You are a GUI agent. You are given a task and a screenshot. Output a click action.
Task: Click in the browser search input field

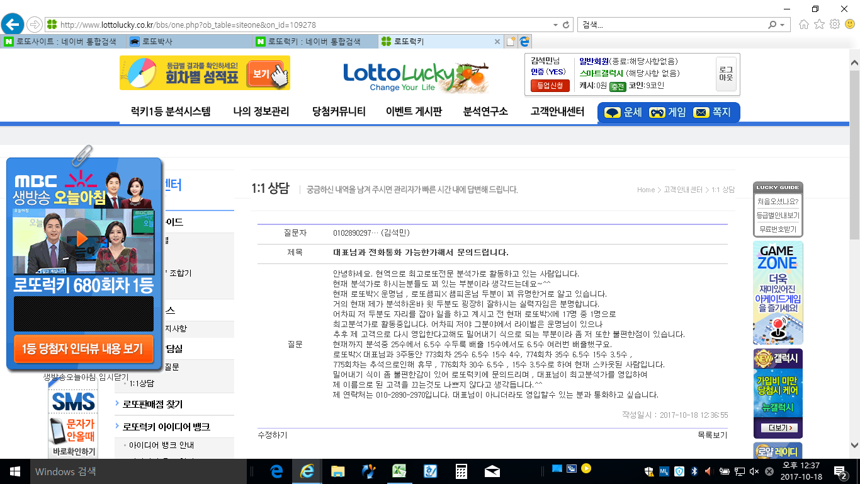pos(670,25)
